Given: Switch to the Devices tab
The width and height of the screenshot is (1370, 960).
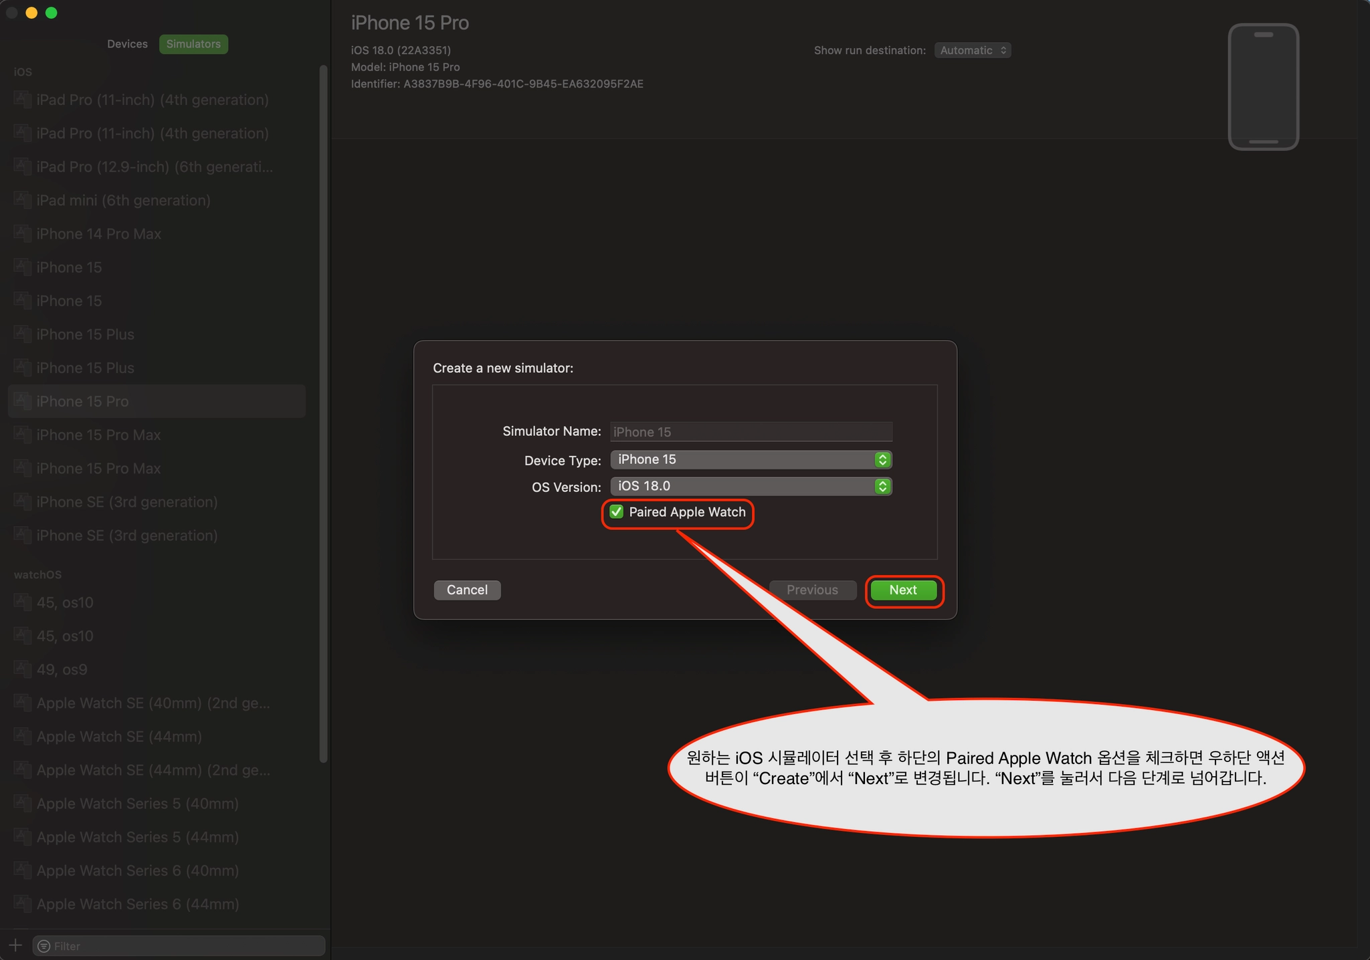Looking at the screenshot, I should tap(127, 44).
